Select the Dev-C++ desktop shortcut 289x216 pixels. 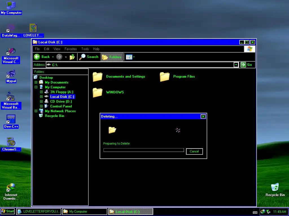11,121
